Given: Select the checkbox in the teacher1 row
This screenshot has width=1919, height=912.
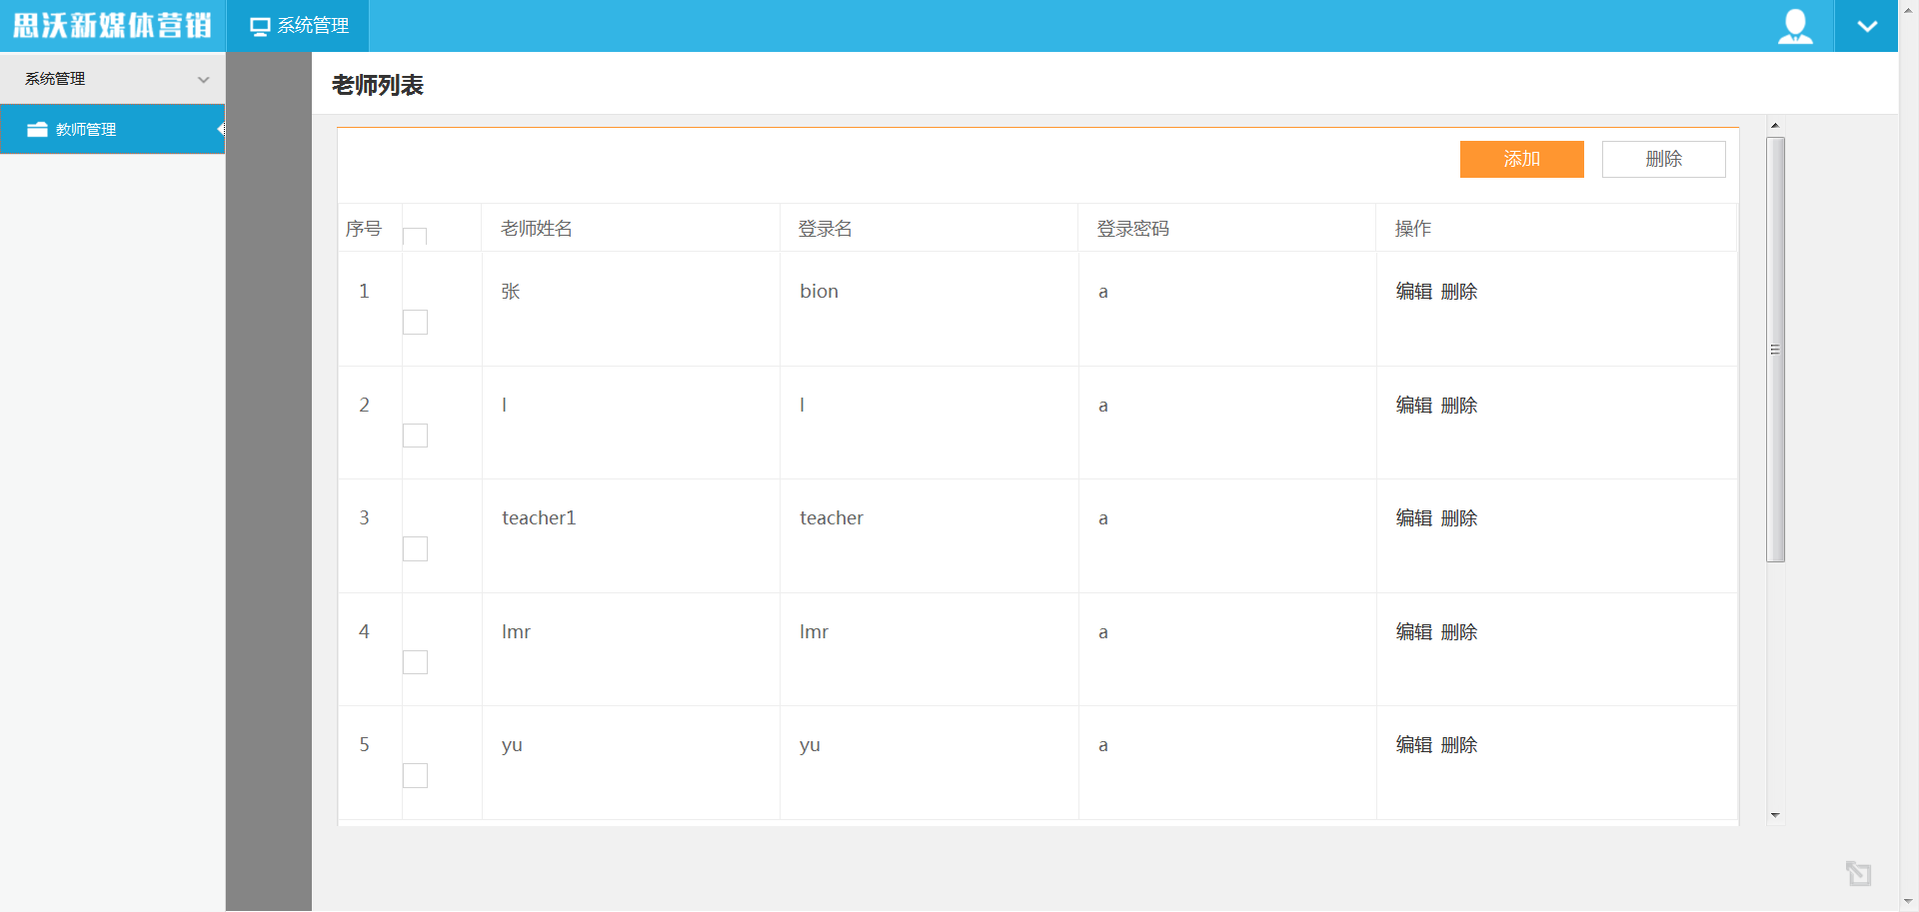Looking at the screenshot, I should pyautogui.click(x=415, y=548).
